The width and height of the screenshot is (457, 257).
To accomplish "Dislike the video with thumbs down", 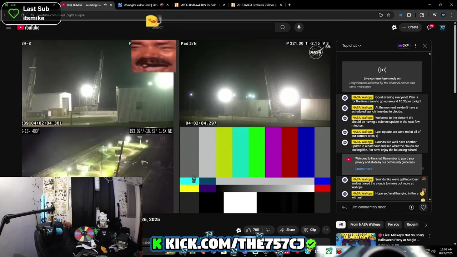I will tap(268, 230).
